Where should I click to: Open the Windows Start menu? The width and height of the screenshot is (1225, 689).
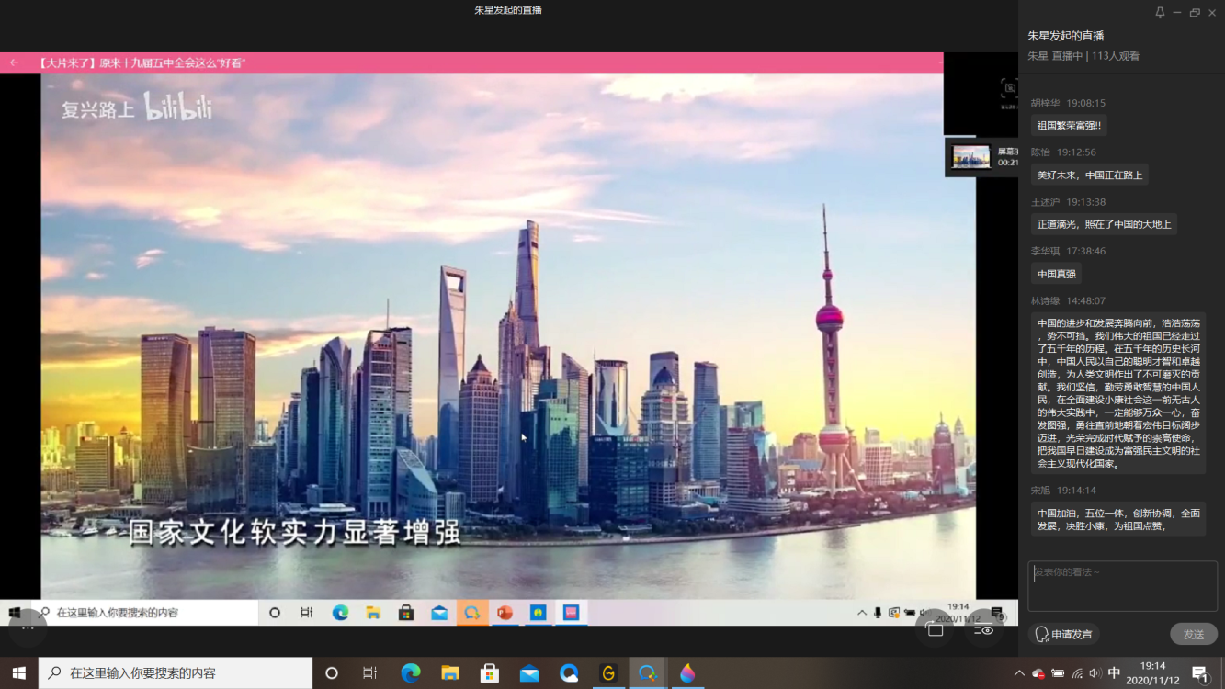[x=18, y=673]
